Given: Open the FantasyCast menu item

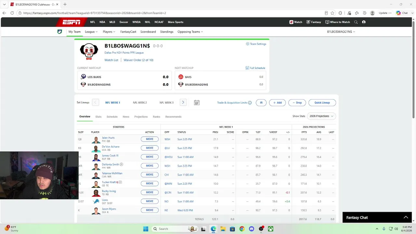Looking at the screenshot, I should coord(128,32).
